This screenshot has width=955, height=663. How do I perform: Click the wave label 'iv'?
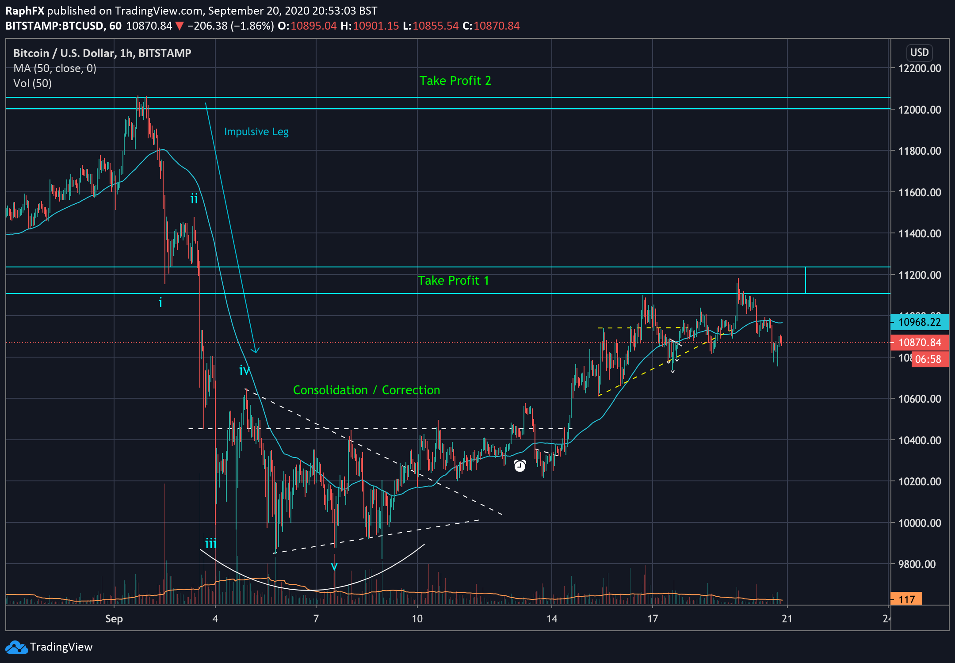coord(244,370)
